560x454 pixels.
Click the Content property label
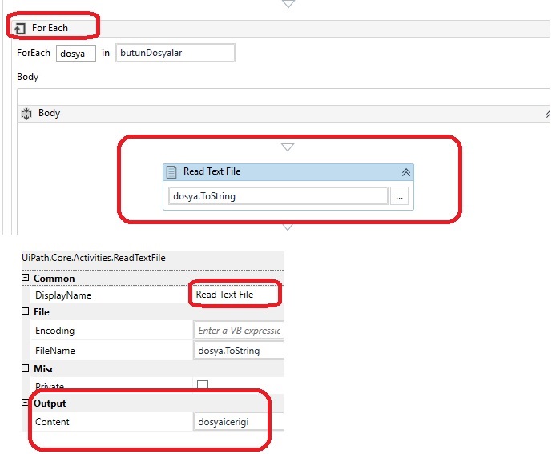pos(52,422)
